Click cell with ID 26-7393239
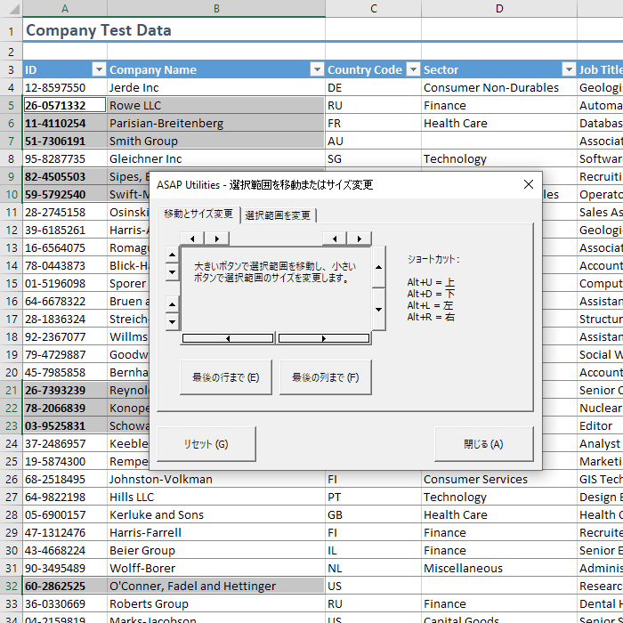This screenshot has height=623, width=623. tap(65, 390)
